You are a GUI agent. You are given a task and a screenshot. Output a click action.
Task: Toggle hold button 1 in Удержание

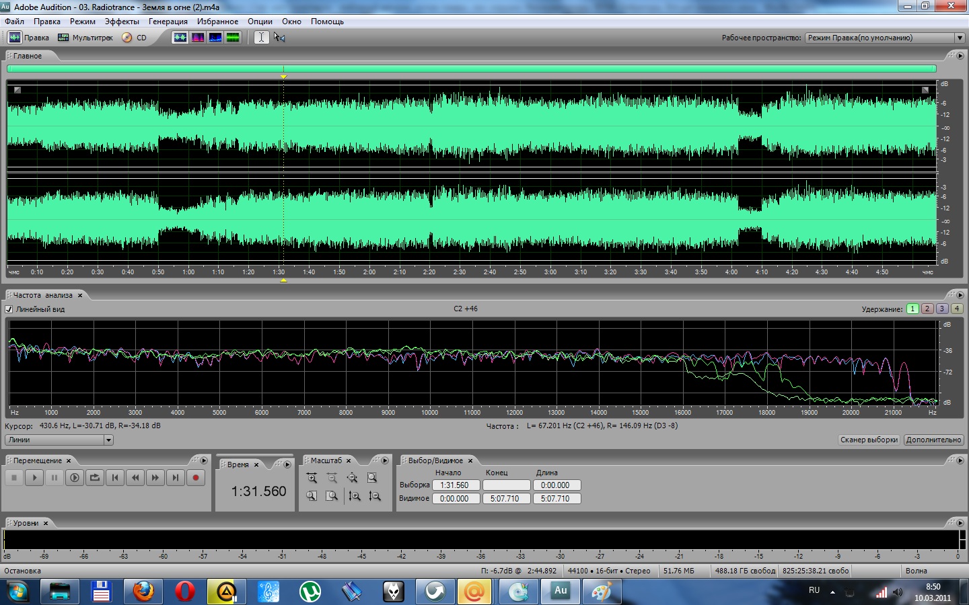[x=912, y=309]
